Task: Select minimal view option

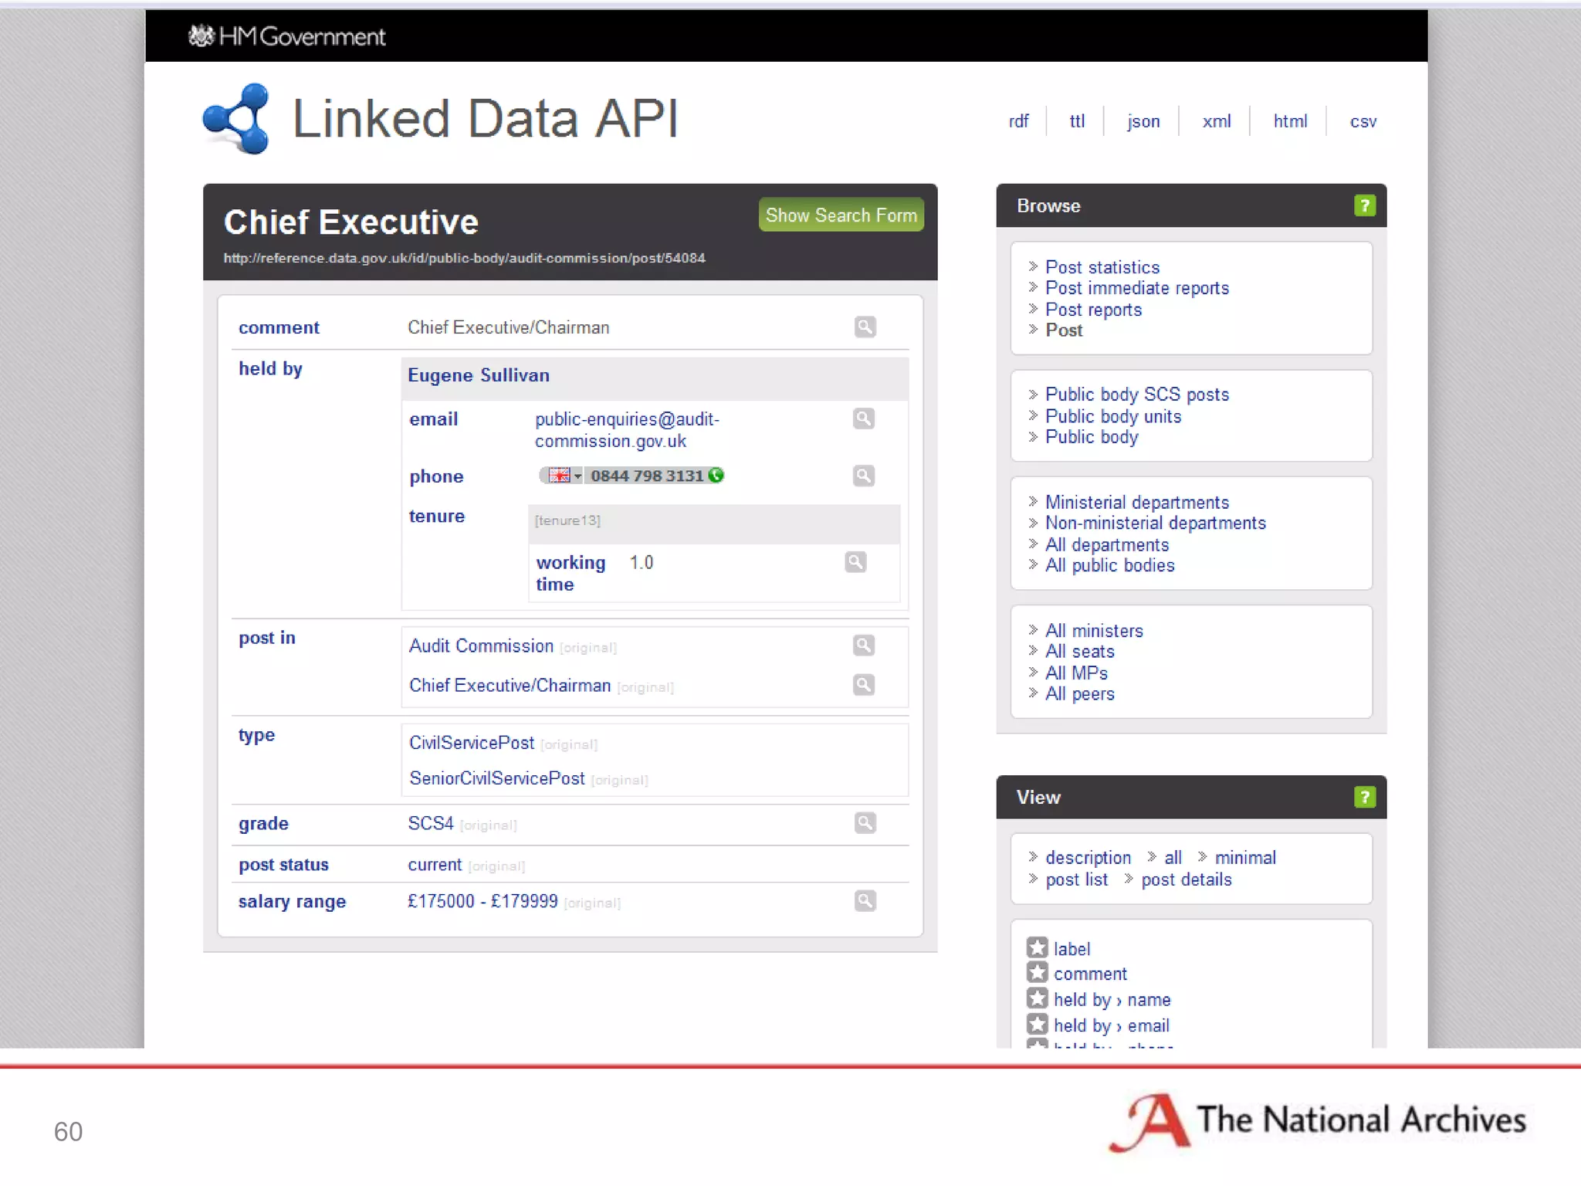Action: [x=1244, y=857]
